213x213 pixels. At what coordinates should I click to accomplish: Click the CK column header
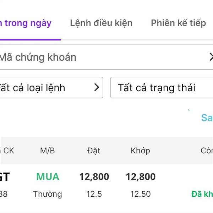pyautogui.click(x=8, y=151)
